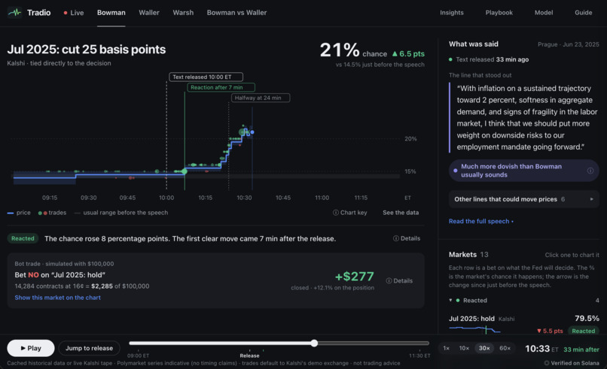Open the Bowman vs Waller tab
The height and width of the screenshot is (369, 607).
[236, 13]
